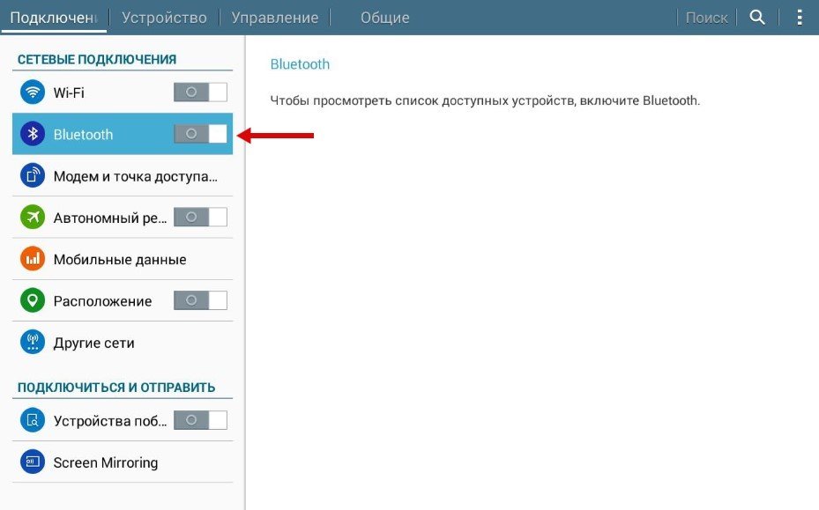Open Расположение row label

102,301
